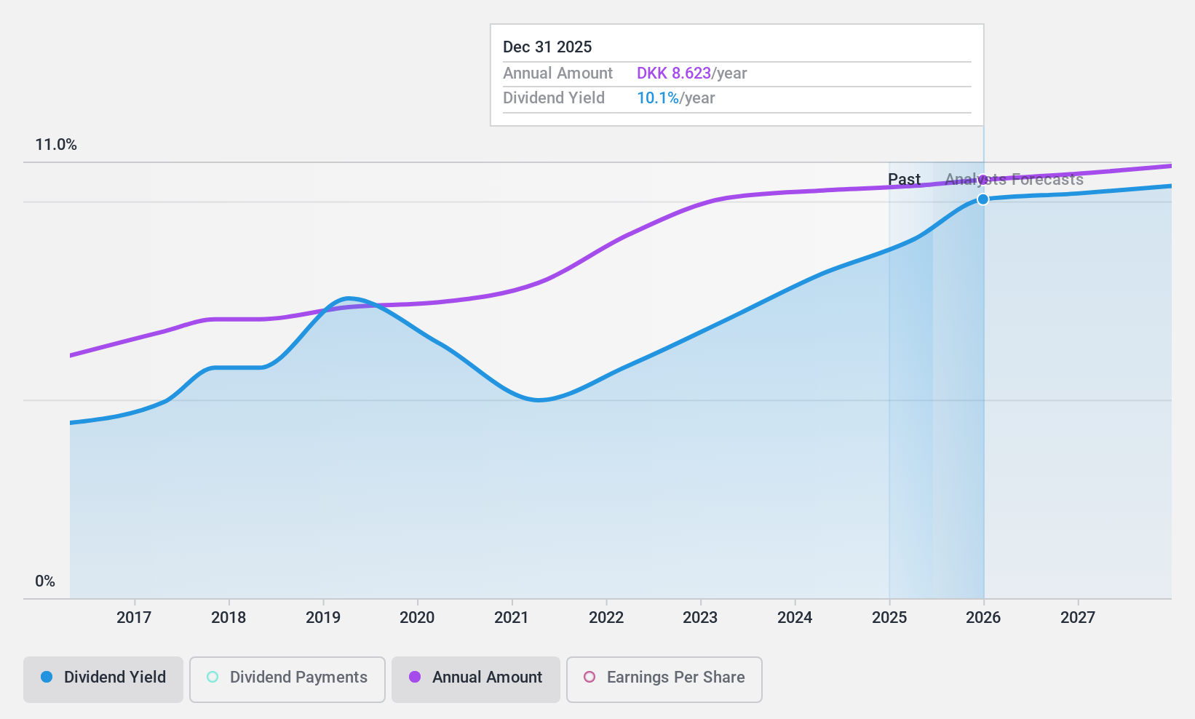The height and width of the screenshot is (719, 1195).
Task: Click the 2024 x-axis label
Action: point(795,618)
